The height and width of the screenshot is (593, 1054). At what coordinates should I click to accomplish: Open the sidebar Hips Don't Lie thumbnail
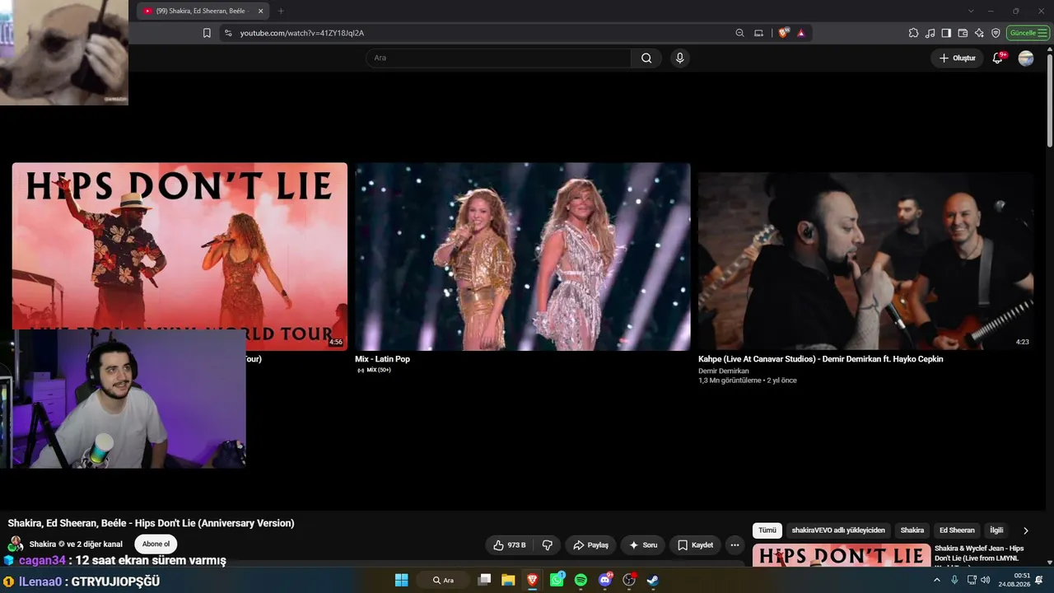tap(842, 555)
